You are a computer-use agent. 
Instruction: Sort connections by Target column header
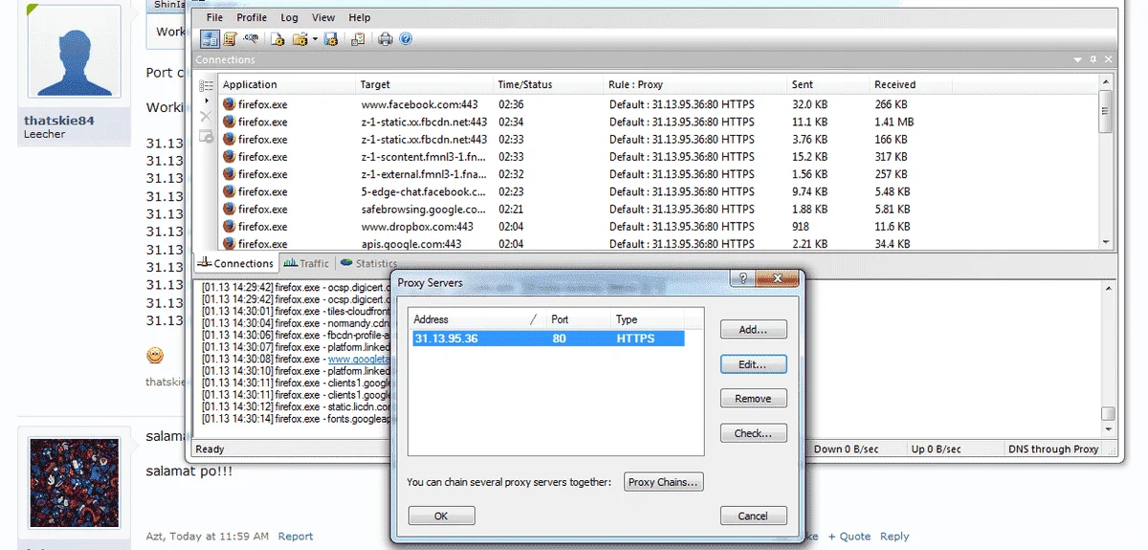425,84
